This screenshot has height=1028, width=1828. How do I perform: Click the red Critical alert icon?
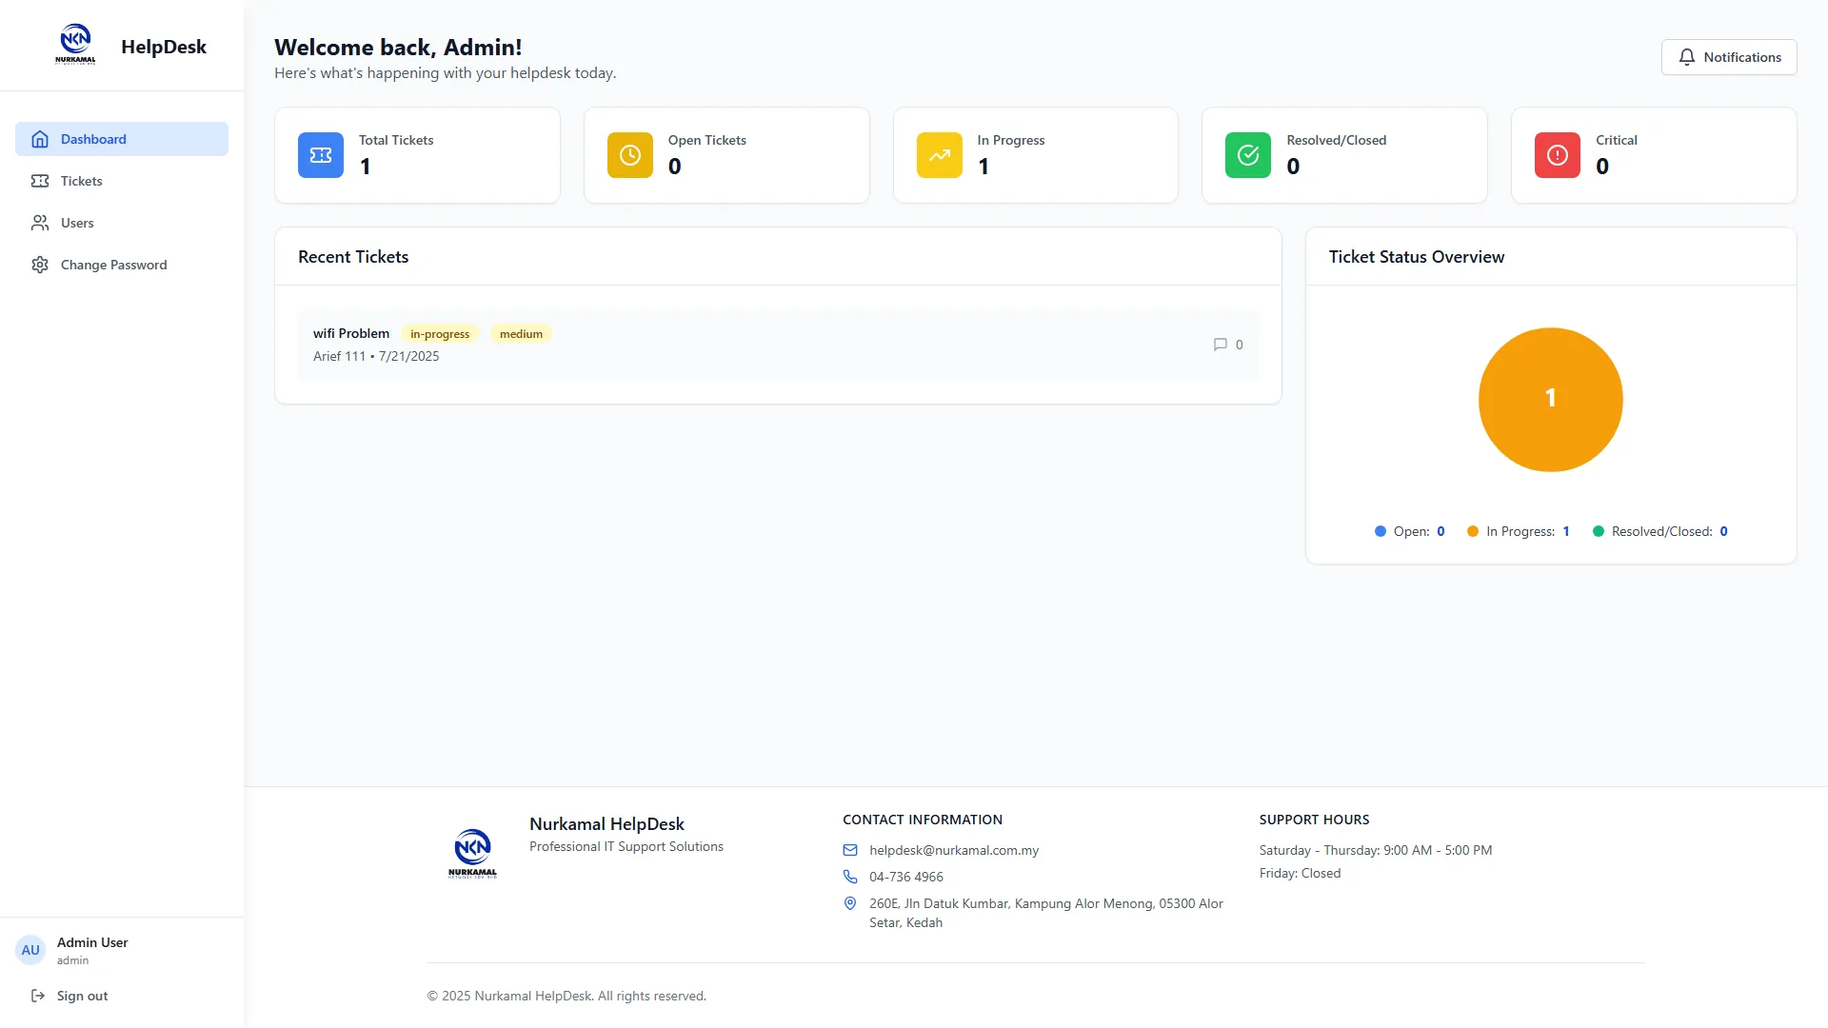click(1558, 155)
